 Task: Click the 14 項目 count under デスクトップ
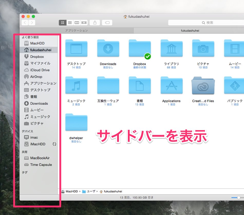76,67
